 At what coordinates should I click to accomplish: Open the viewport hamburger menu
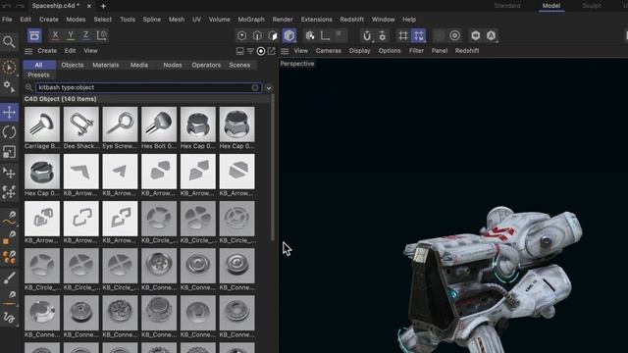(285, 51)
